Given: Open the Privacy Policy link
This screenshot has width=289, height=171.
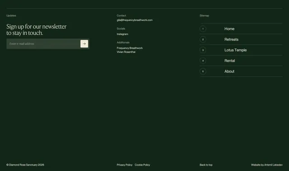Looking at the screenshot, I should click(x=125, y=165).
